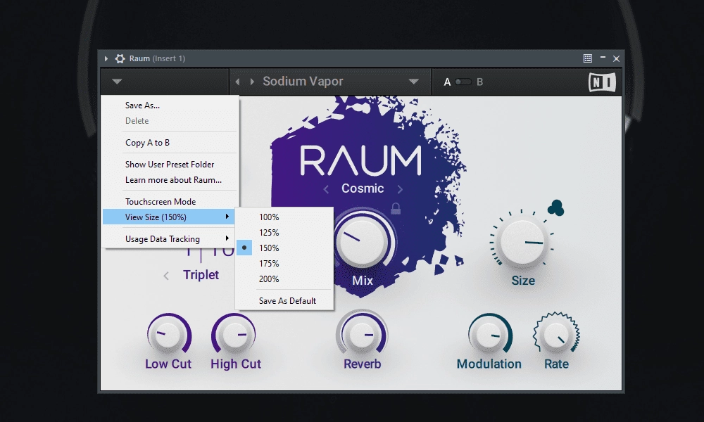Open the detached window grid icon in the title bar
This screenshot has width=704, height=422.
587,58
